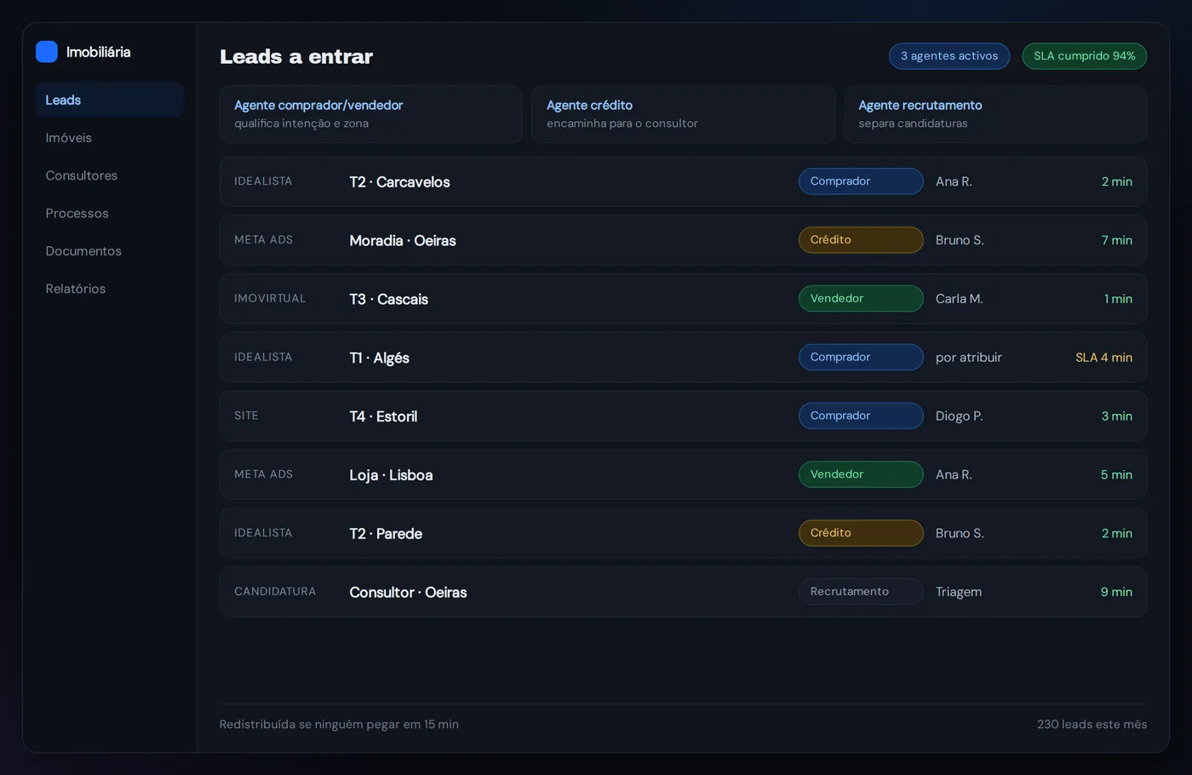
Task: Open the T2 · Carcavelos lead
Action: point(683,181)
